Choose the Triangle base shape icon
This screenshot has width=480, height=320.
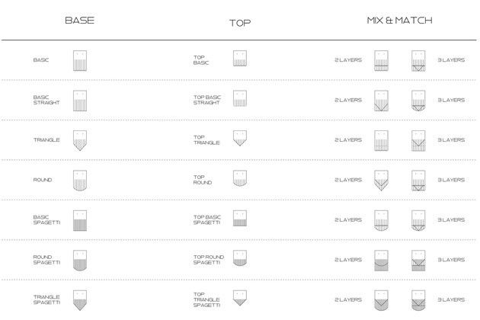click(x=80, y=140)
